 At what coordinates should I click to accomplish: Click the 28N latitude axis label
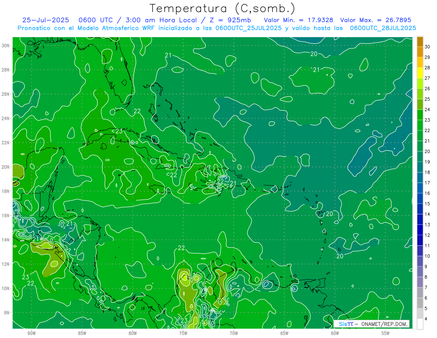pyautogui.click(x=5, y=70)
